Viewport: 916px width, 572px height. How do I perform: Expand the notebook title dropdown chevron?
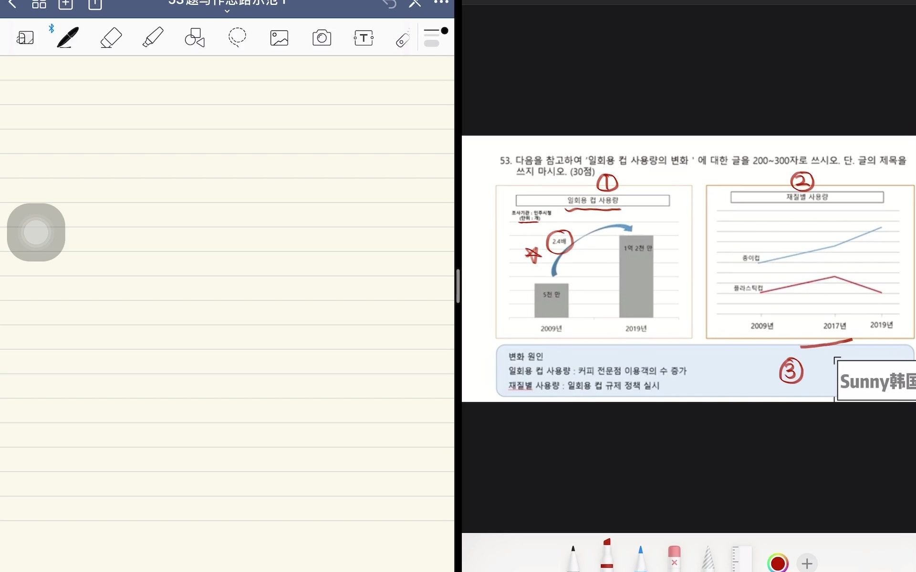point(227,11)
